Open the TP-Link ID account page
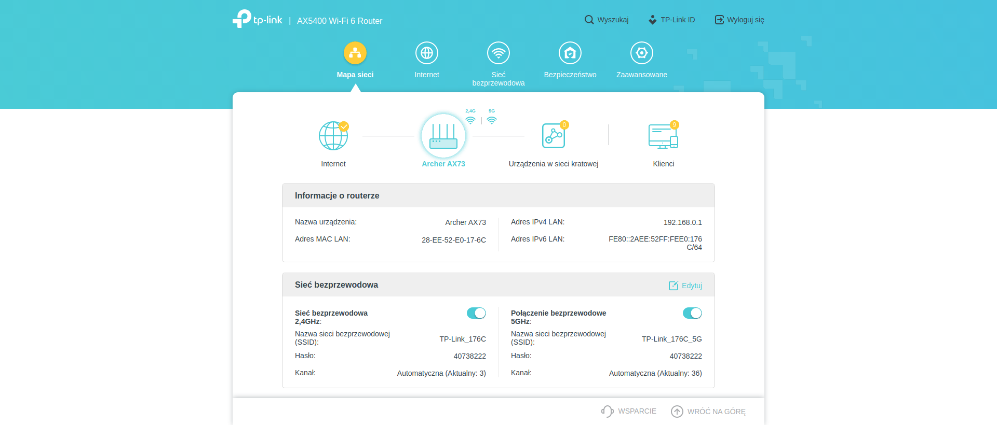The height and width of the screenshot is (425, 997). coord(672,20)
